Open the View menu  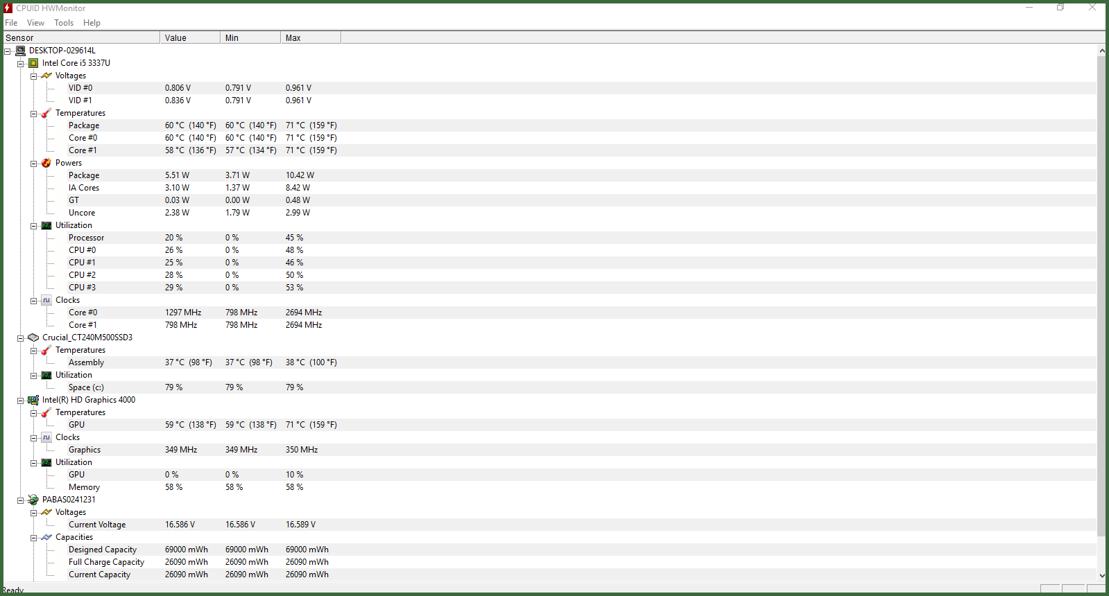pyautogui.click(x=35, y=23)
